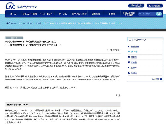Click the arrow icon beside 最新情報
Viewport: 166px width, 131px height.
coord(129,47)
